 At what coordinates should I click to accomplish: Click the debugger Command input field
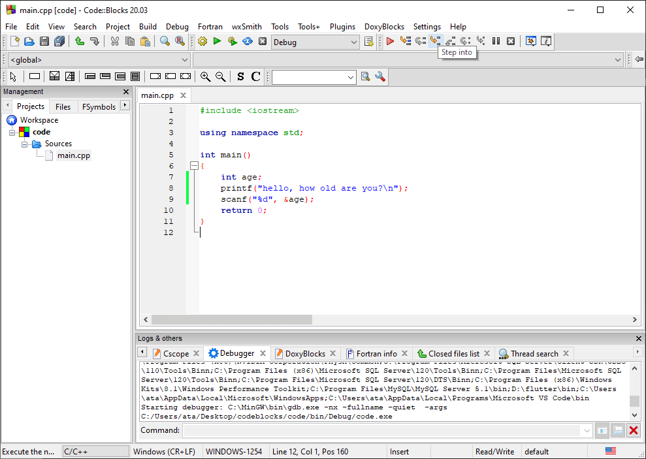click(x=385, y=430)
